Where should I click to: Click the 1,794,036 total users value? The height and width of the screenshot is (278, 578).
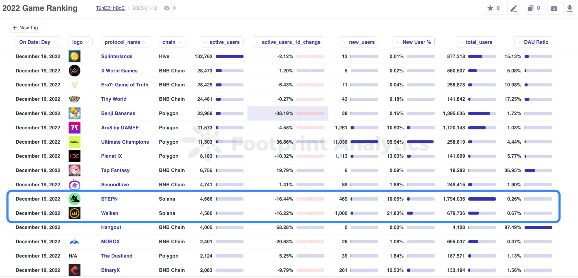[x=454, y=199]
